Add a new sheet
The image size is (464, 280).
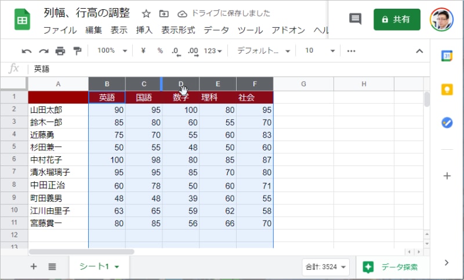(x=34, y=267)
